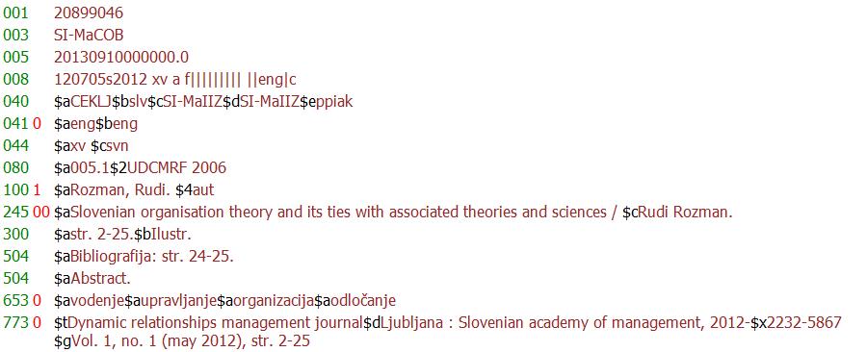Select the 005 timestamp value 20130910000000.0
This screenshot has height=352, width=867.
coord(121,57)
